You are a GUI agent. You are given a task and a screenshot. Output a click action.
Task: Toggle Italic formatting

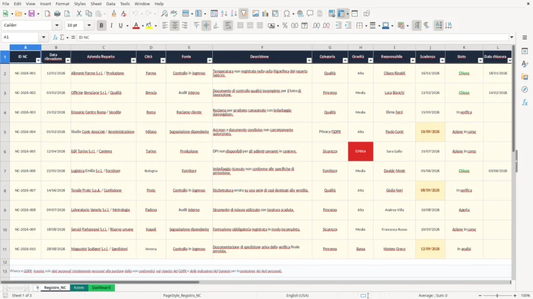111,25
